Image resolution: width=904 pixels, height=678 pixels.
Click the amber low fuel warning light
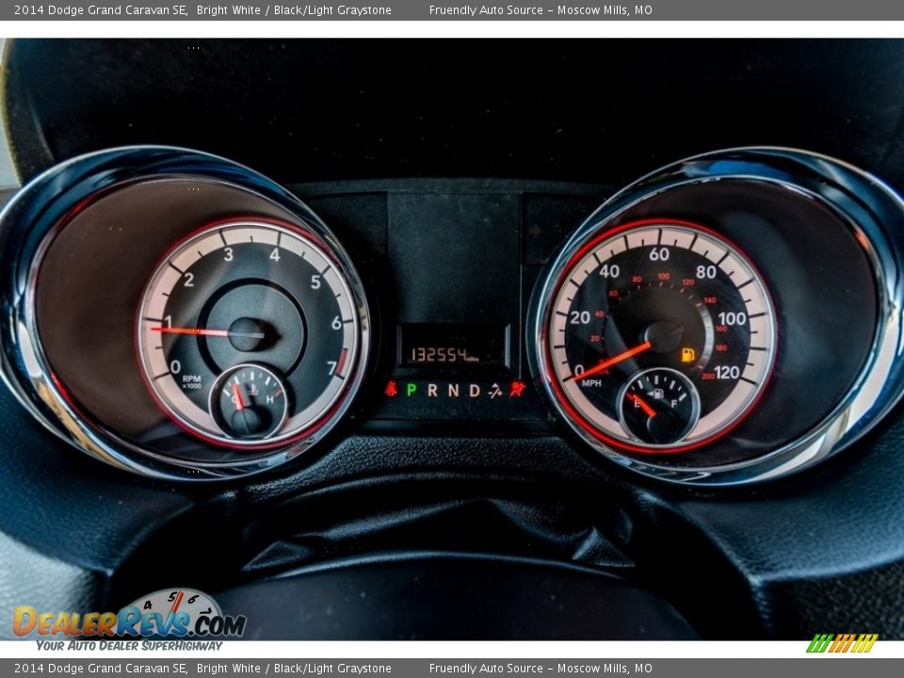(x=687, y=355)
